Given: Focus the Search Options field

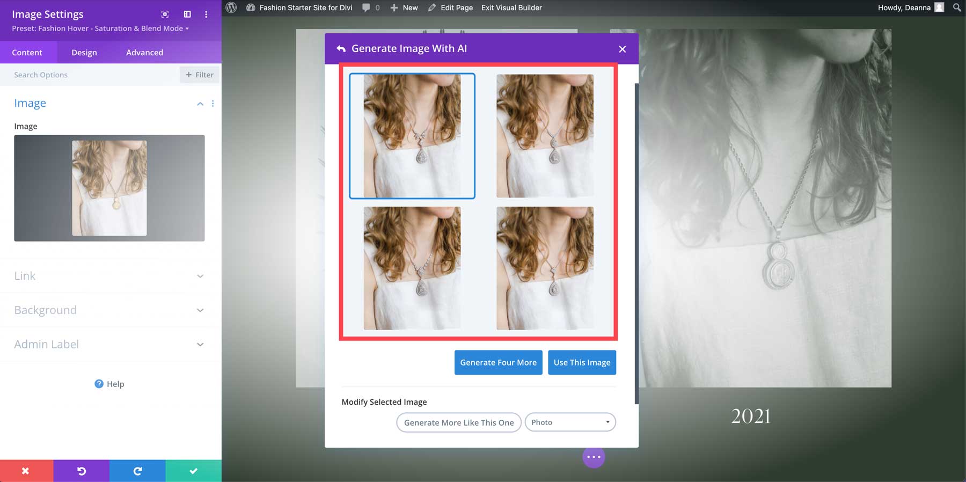Looking at the screenshot, I should pos(90,75).
